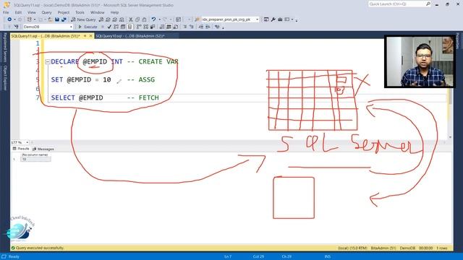Switch to the SQLQuery11.sql tab
Screen dimensions: 463x260
(x=46, y=36)
